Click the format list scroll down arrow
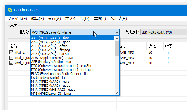Screen dimensions: 187x110 click(117, 93)
